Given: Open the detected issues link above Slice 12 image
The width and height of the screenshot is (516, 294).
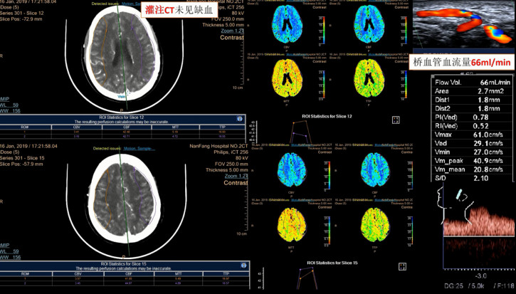Looking at the screenshot, I should (x=132, y=4).
